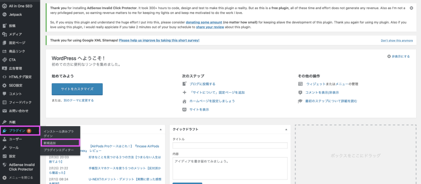Open the ウィジェット link
Viewport: 421px width, 184px height.
pos(316,84)
